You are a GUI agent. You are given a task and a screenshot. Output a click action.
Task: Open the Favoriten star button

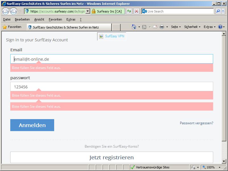click(12, 27)
